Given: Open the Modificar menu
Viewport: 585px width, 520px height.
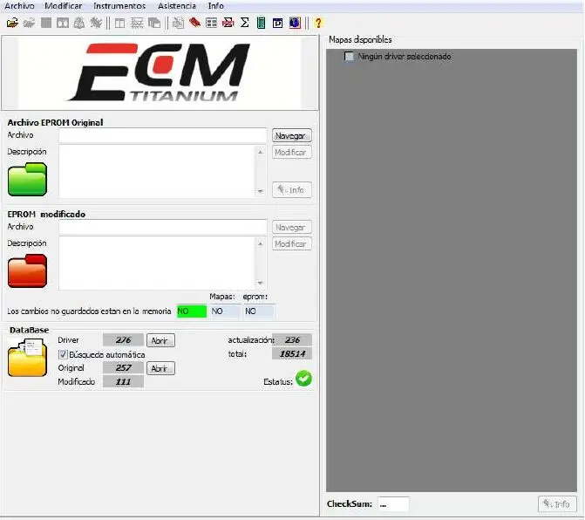Looking at the screenshot, I should (x=63, y=6).
